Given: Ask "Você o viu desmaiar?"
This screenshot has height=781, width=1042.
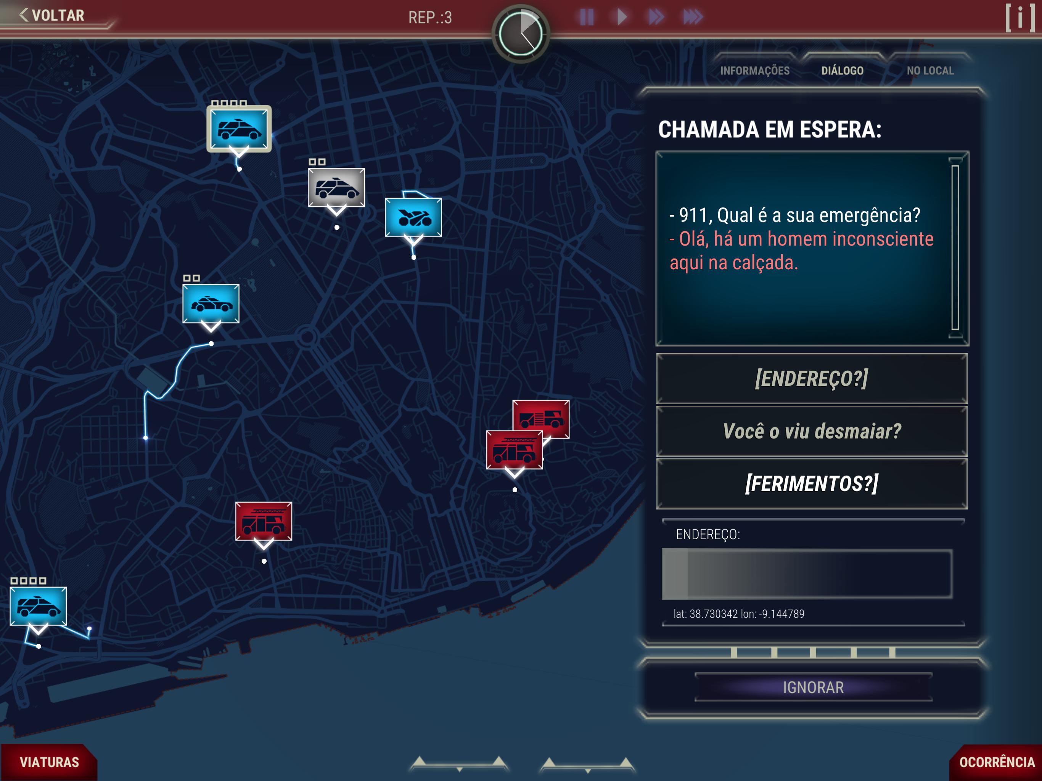Looking at the screenshot, I should coord(812,431).
